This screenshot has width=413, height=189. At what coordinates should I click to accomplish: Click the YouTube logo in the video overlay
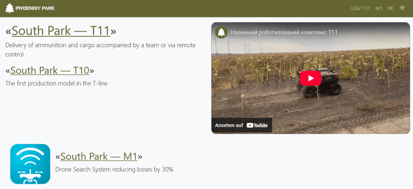[257, 125]
